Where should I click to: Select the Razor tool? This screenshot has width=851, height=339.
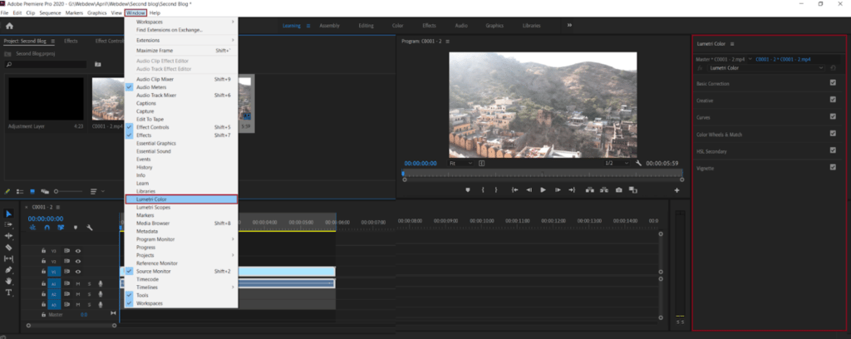9,248
